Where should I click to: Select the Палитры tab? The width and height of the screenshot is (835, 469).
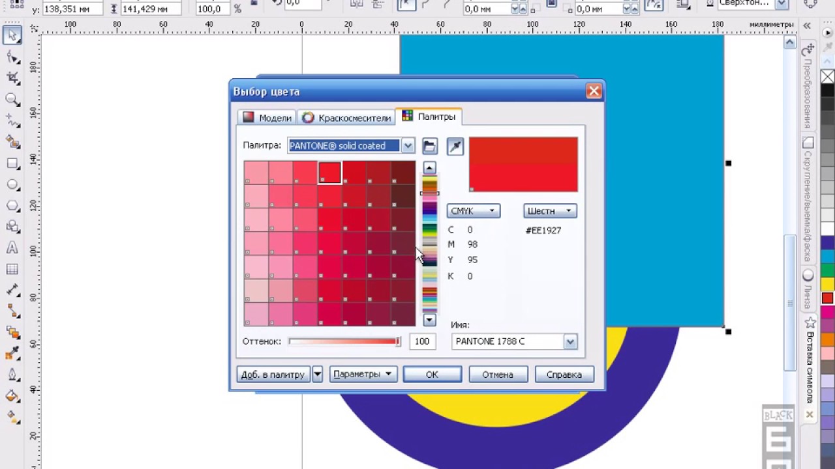pos(429,116)
